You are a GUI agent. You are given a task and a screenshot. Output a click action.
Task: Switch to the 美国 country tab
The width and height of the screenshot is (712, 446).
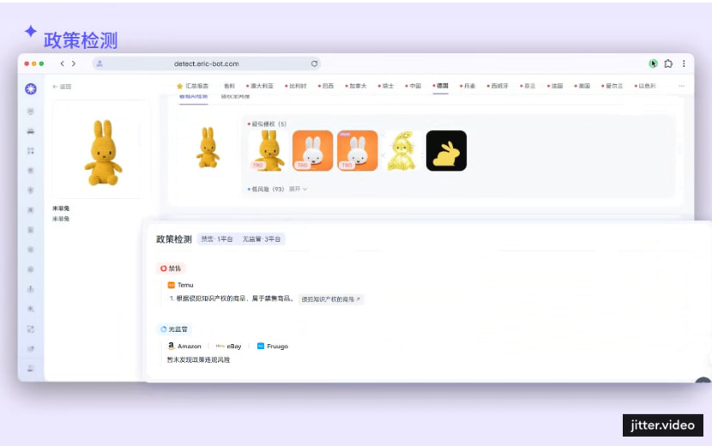click(x=582, y=86)
